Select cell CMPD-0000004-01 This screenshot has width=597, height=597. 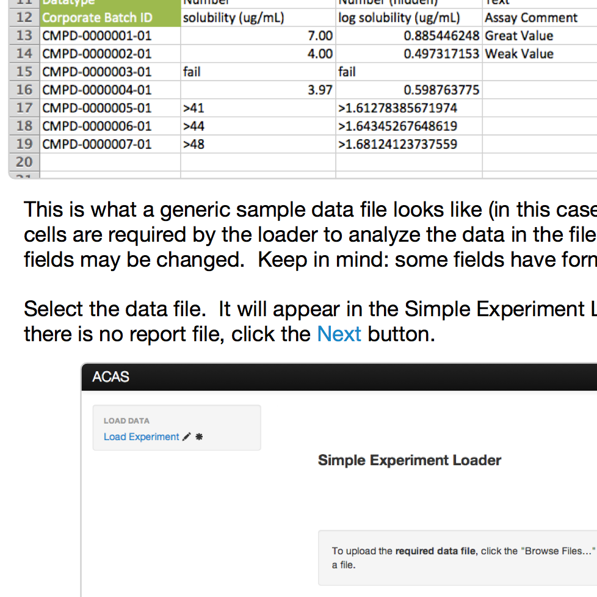click(110, 90)
